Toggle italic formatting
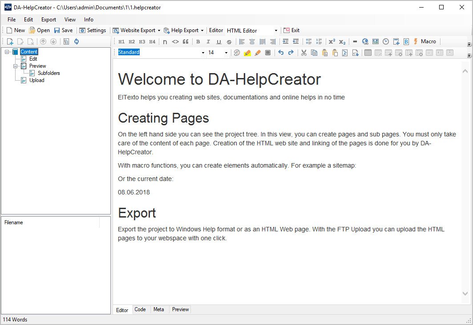 click(x=208, y=42)
